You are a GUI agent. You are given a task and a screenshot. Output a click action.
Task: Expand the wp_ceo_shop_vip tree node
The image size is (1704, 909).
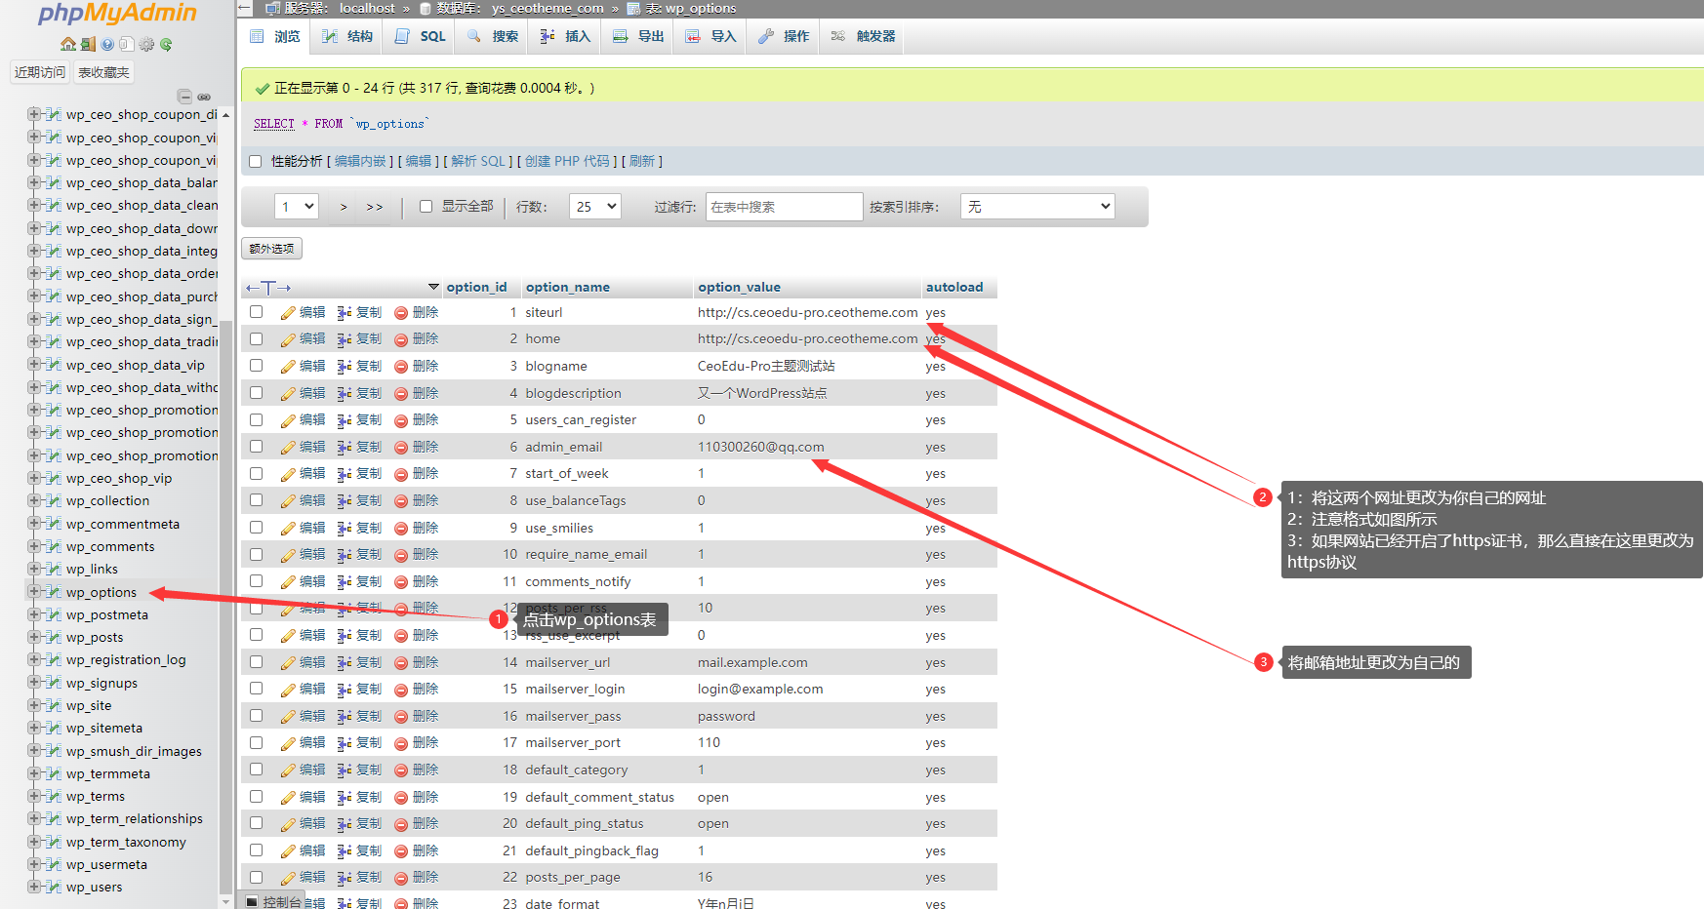pyautogui.click(x=34, y=478)
